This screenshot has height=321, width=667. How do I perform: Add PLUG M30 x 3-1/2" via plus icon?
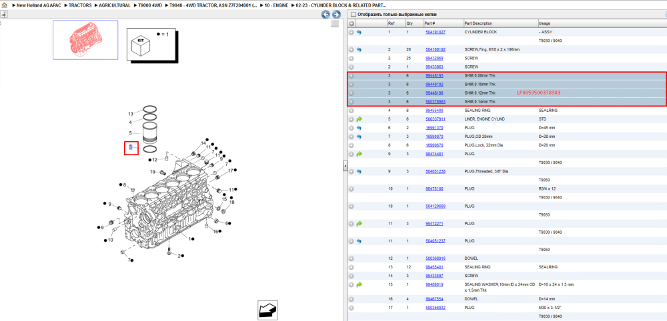click(352, 308)
